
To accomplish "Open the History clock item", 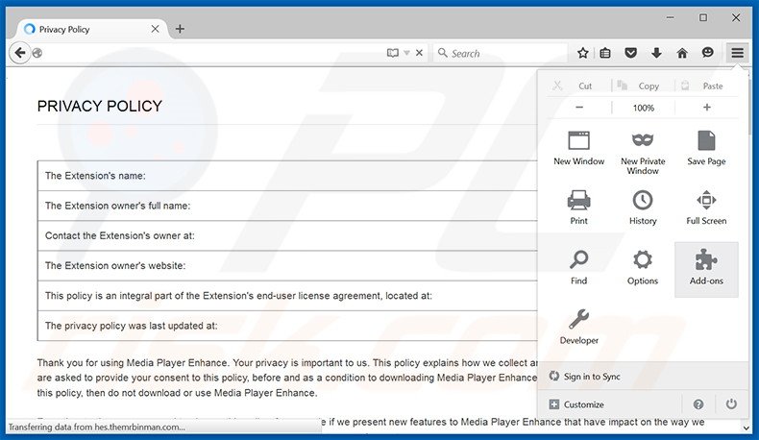I will [643, 208].
